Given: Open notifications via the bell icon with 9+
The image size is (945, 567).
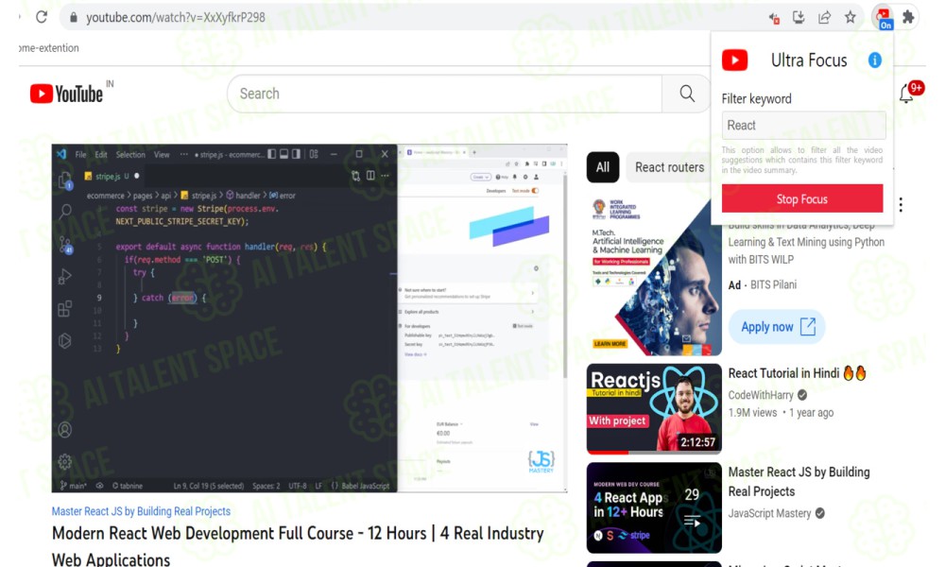Looking at the screenshot, I should (907, 94).
